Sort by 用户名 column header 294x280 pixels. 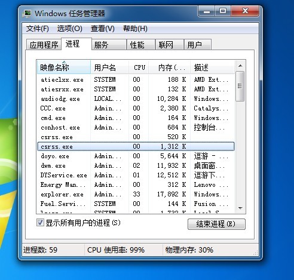tap(109, 67)
